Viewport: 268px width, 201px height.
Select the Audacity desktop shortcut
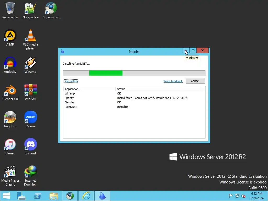pos(10,65)
